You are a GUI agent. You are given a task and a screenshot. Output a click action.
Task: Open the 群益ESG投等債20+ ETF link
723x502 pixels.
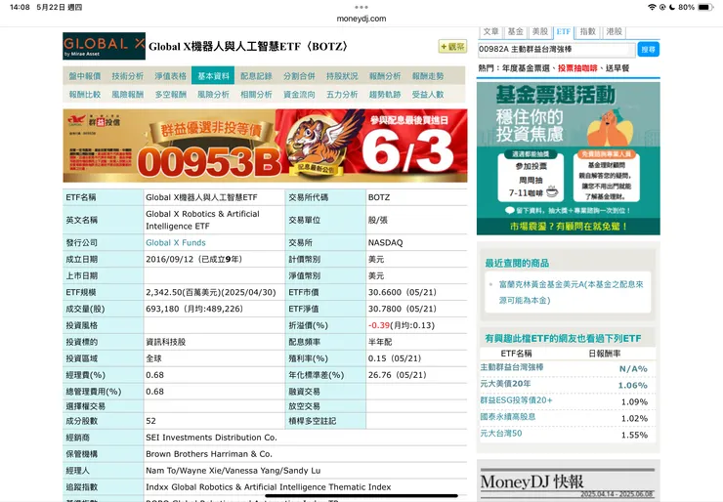pyautogui.click(x=516, y=400)
